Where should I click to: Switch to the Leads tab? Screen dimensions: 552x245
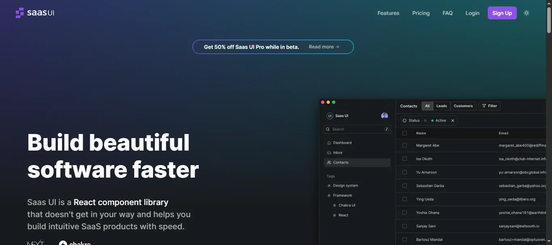tap(441, 106)
